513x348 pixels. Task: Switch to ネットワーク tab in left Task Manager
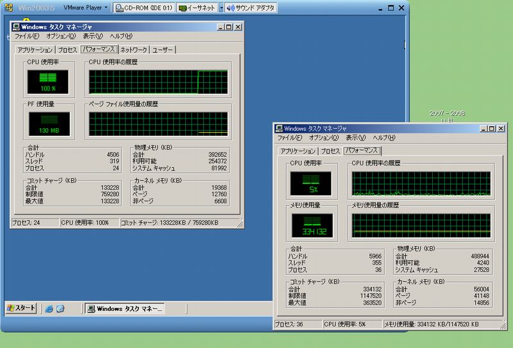point(133,50)
